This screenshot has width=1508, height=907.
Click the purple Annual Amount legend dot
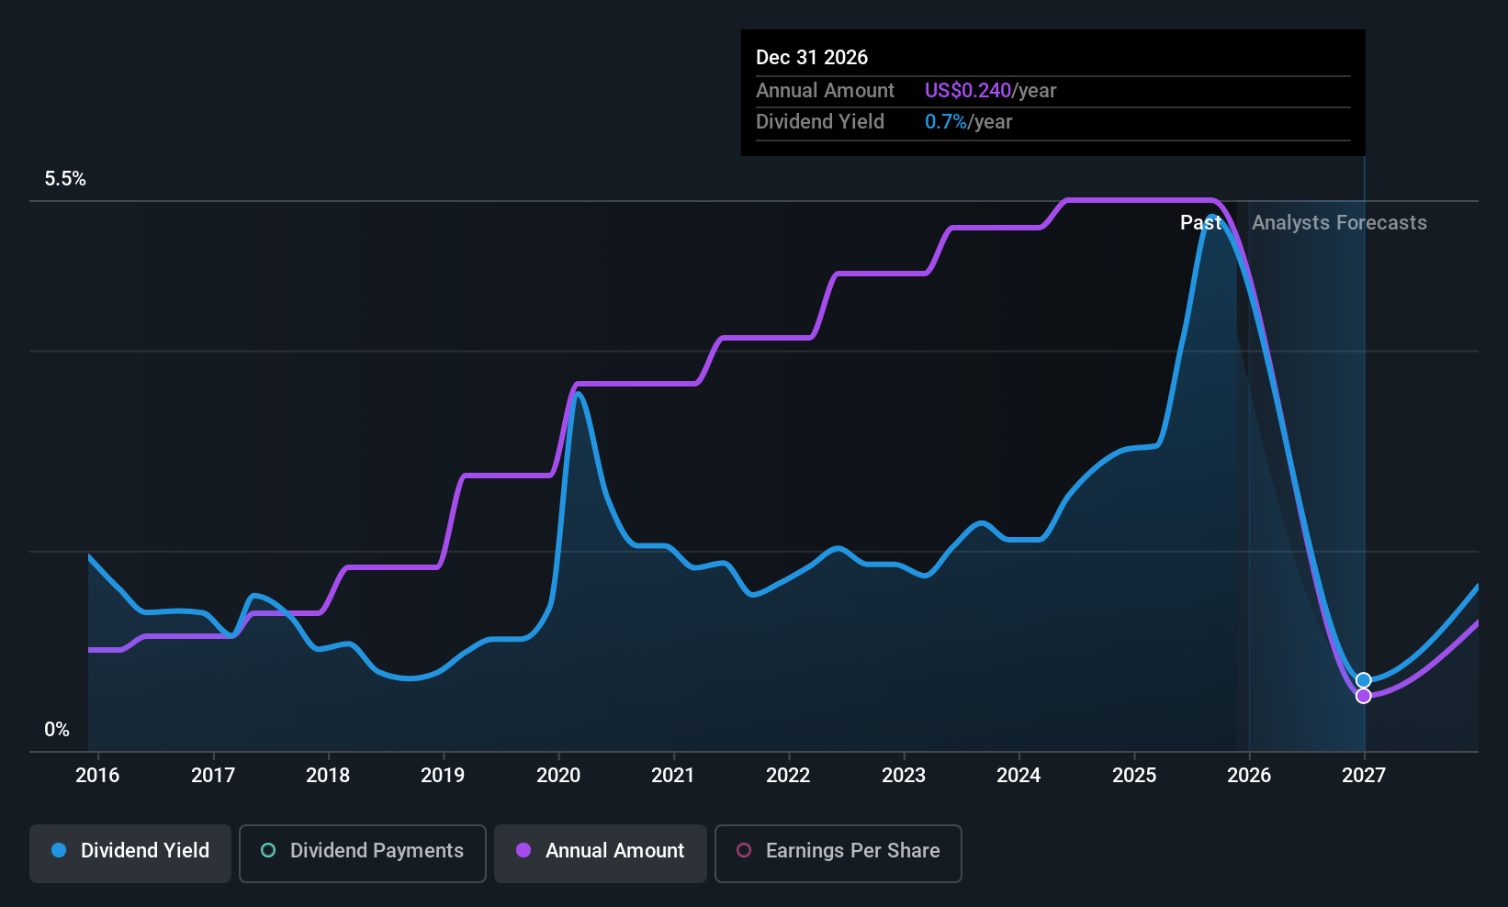[x=523, y=851]
